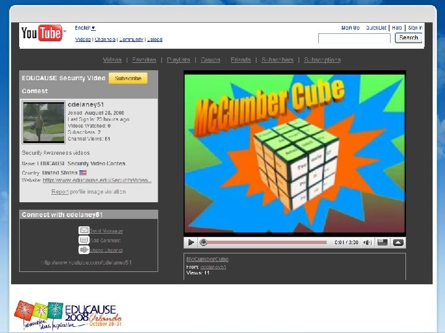Screen dimensions: 445x333
Task: Click the Share Channel link
Action: [106, 250]
